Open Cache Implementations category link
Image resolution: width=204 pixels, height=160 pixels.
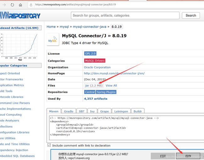tap(15, 109)
